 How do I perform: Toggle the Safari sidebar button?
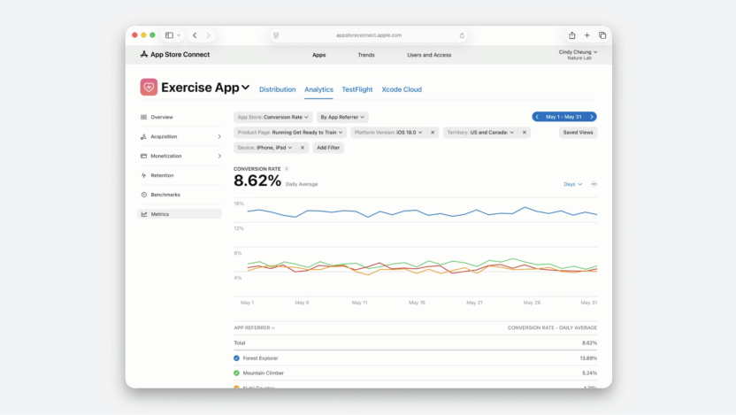(x=170, y=35)
